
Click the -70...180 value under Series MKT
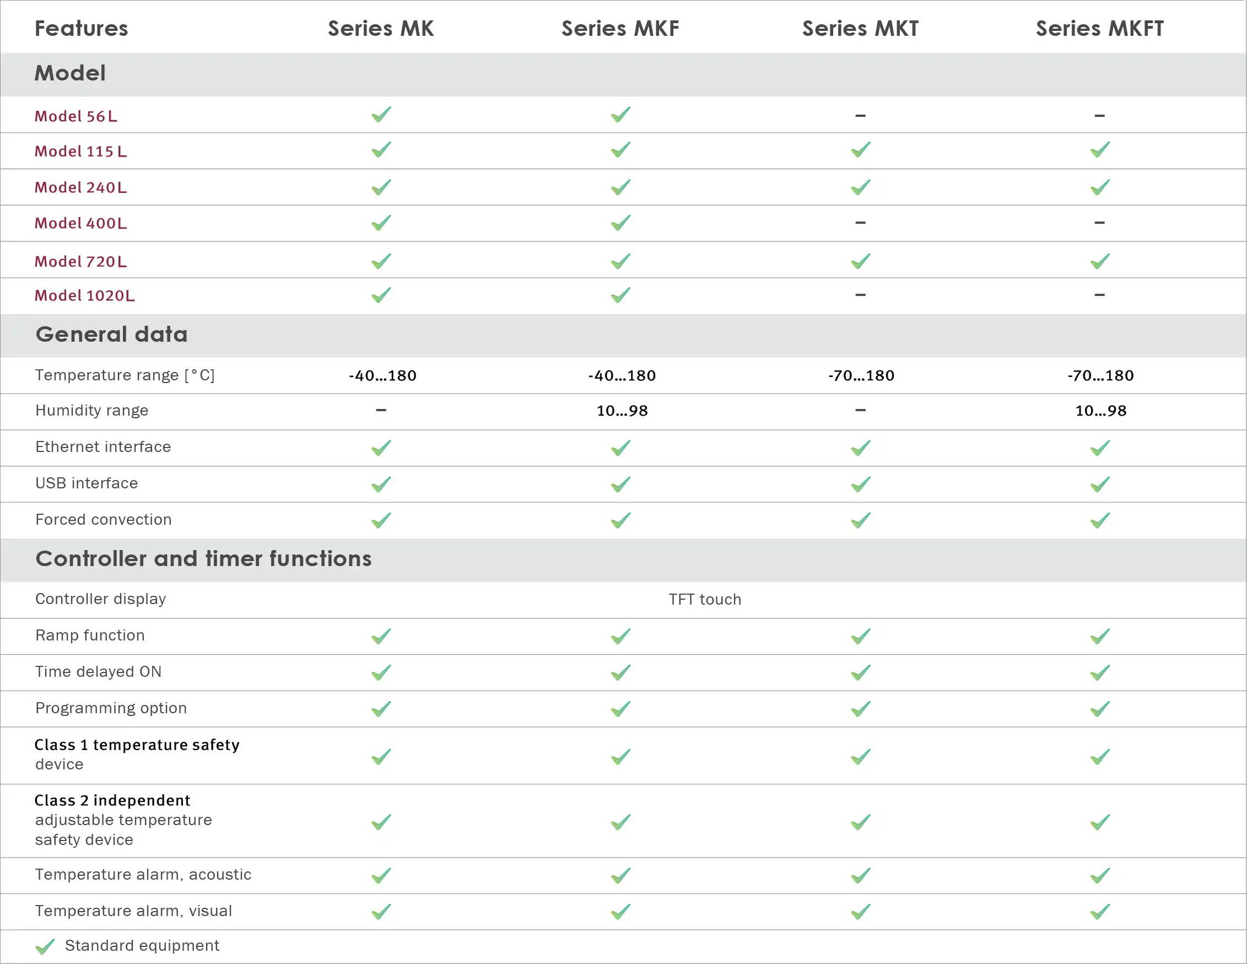(862, 376)
